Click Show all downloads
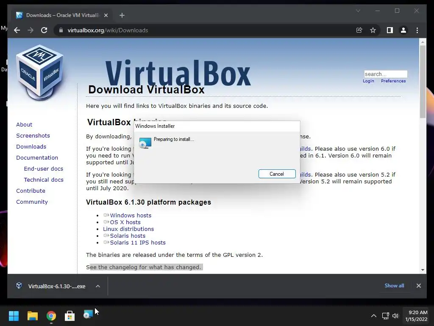Screen dimensions: 434x326 (x=394, y=286)
